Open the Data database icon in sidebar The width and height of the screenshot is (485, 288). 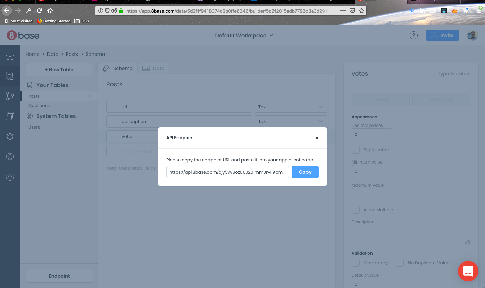[10, 76]
